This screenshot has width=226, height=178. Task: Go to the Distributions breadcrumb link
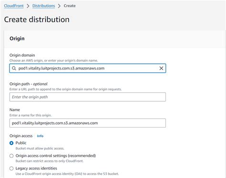pyautogui.click(x=43, y=6)
